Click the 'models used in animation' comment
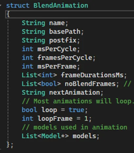The image size is (134, 153). click(x=75, y=127)
